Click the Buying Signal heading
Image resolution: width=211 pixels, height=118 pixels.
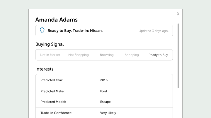(x=50, y=44)
